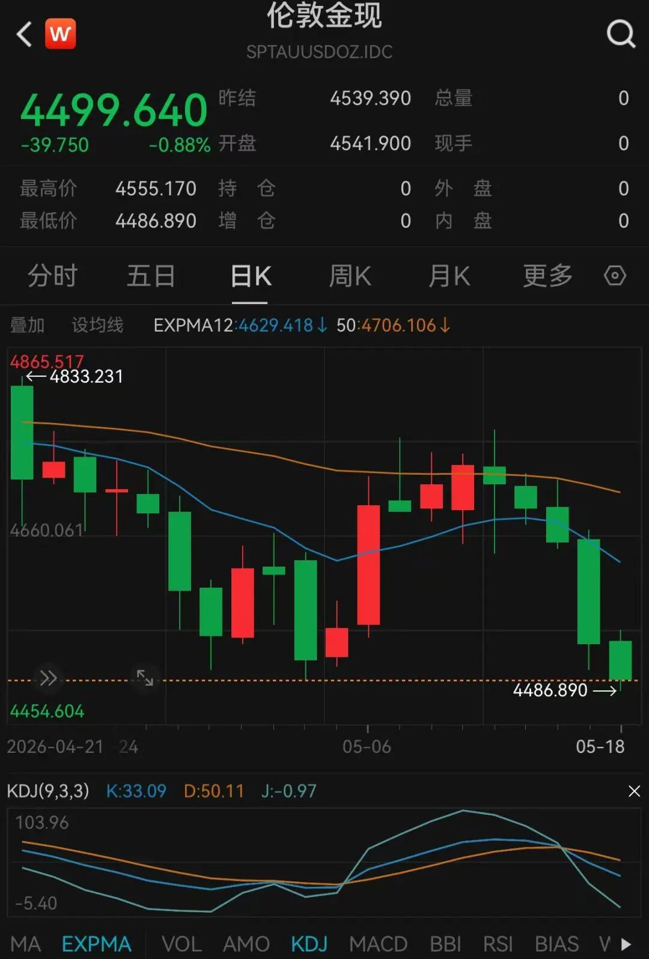Tap the red W app logo

tap(60, 34)
